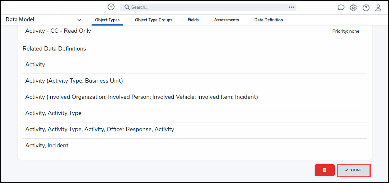Open the chat messages icon

(341, 8)
